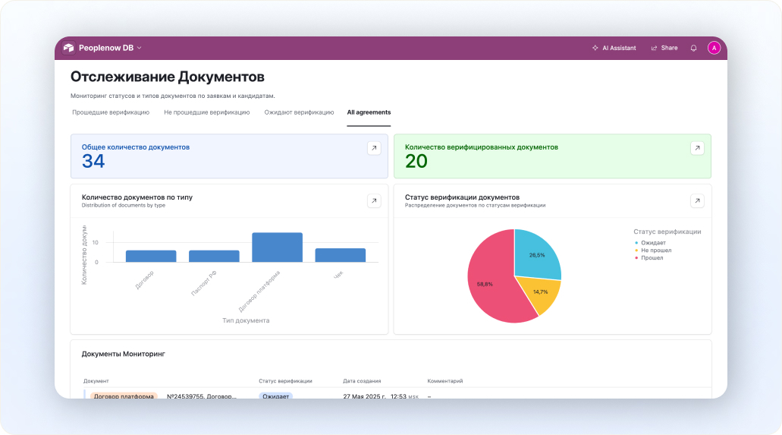
Task: Click the Документ column header
Action: (96, 381)
